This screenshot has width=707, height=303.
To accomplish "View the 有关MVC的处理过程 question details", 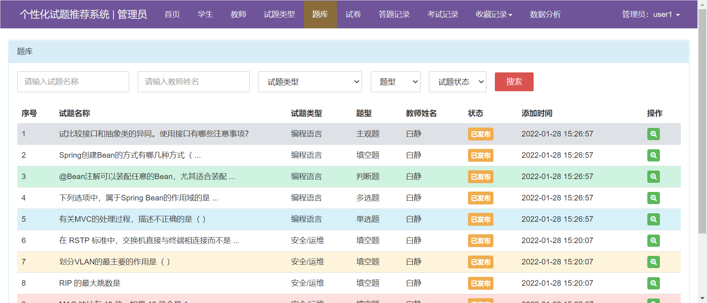I will pos(653,219).
